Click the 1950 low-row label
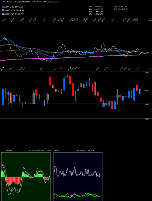 61,69
